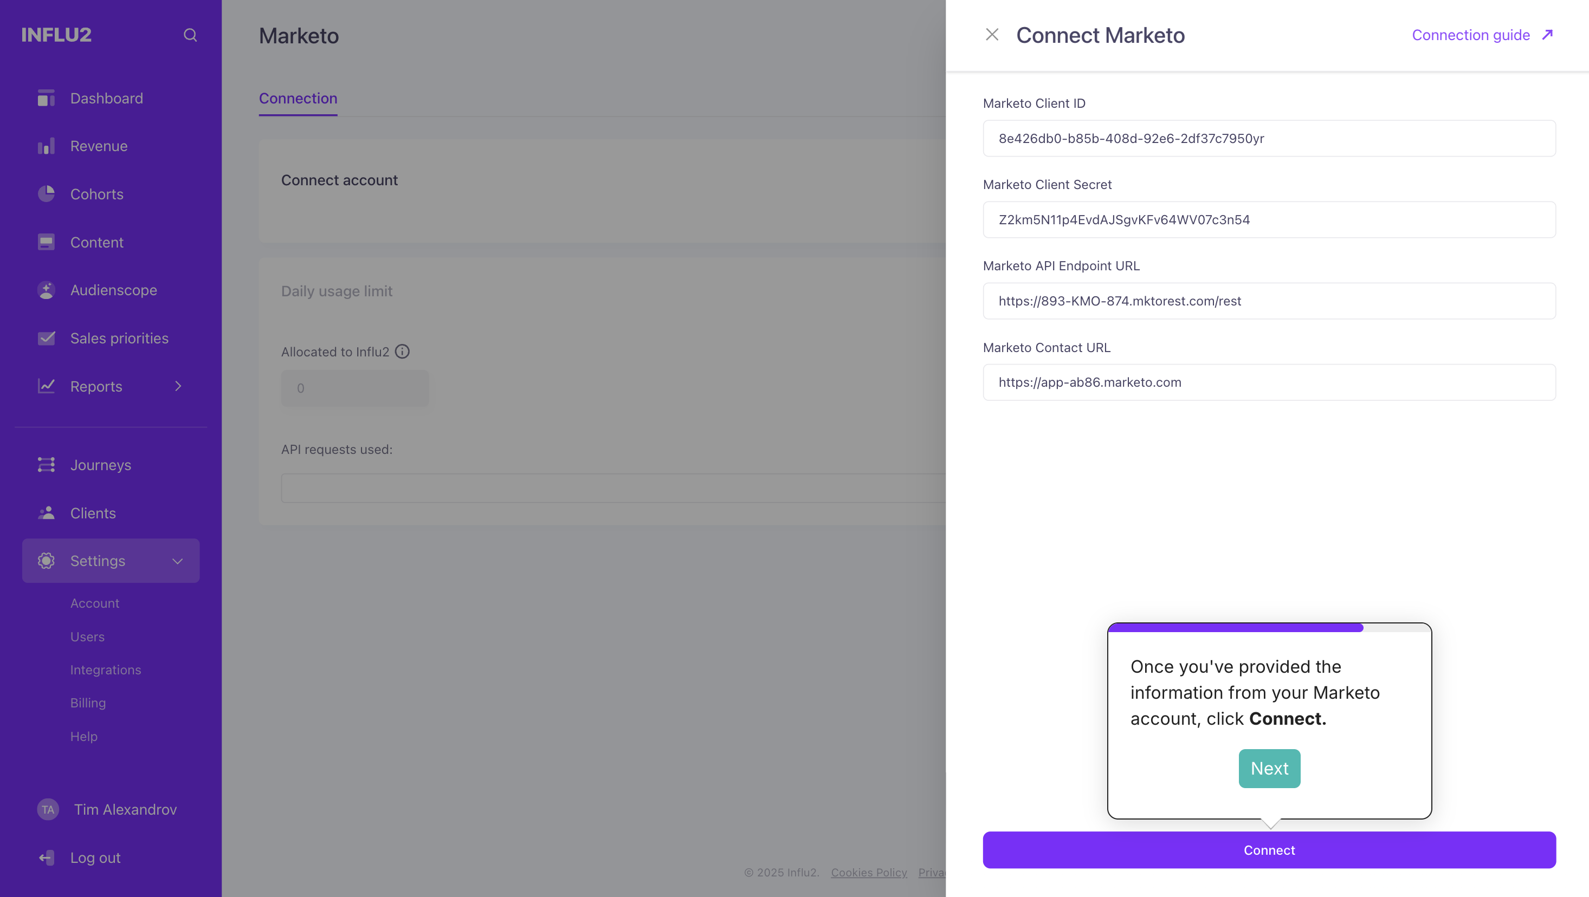Click the Log out arrow icon
This screenshot has width=1589, height=897.
click(x=46, y=857)
